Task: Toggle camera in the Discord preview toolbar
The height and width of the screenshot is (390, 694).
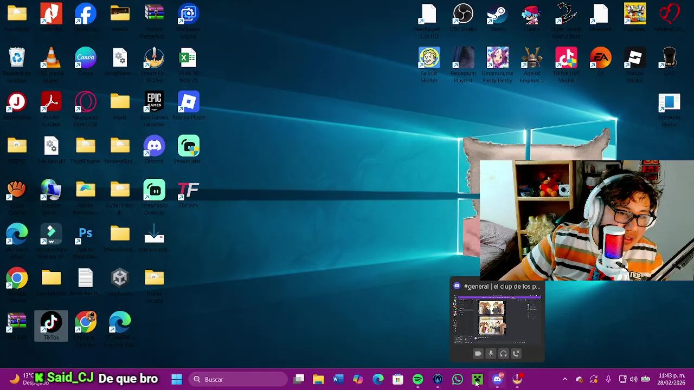Action: pyautogui.click(x=478, y=353)
